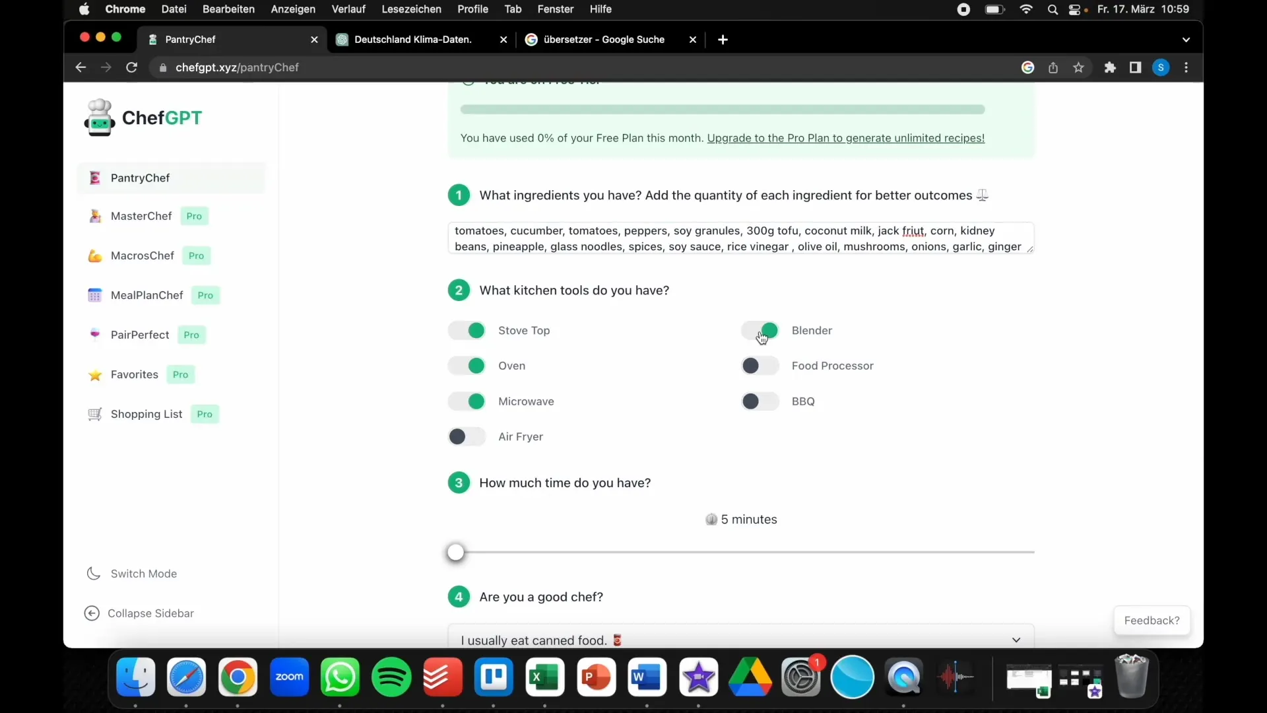
Task: Drag the time slider to increase minutes
Action: pos(455,552)
